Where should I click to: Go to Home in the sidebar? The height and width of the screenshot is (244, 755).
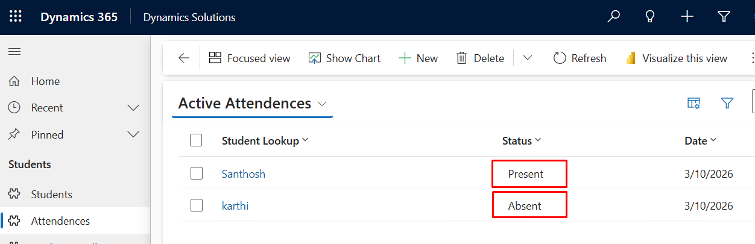45,81
